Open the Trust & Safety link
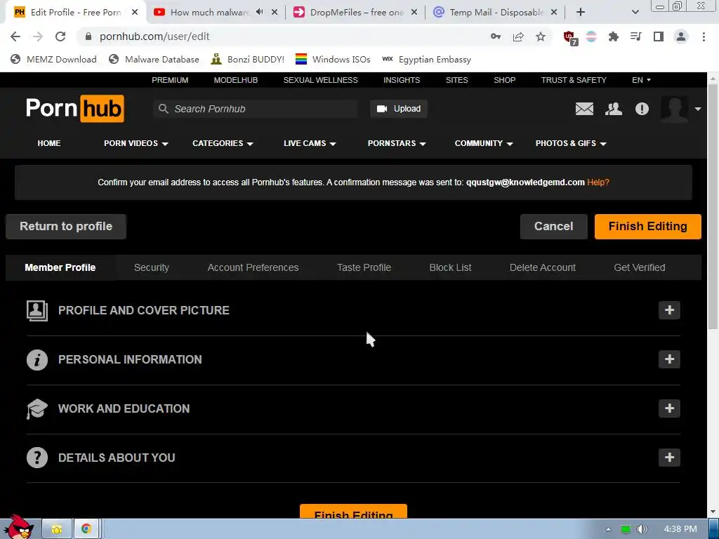This screenshot has height=539, width=719. [x=573, y=80]
